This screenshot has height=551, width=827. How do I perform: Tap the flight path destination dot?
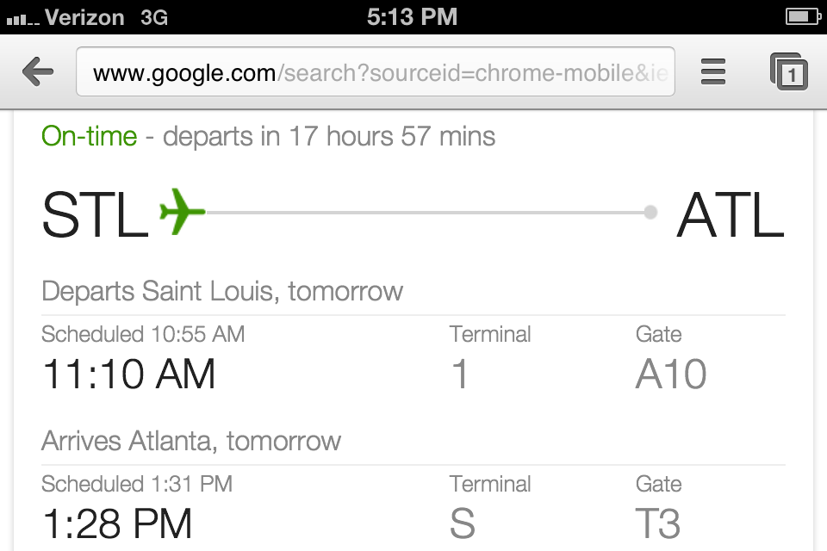[x=651, y=212]
